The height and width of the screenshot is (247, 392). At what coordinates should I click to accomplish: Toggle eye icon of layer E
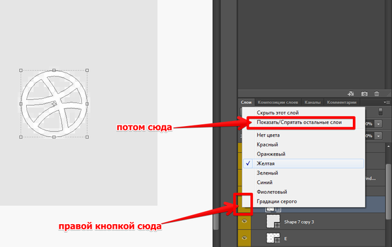(244, 238)
